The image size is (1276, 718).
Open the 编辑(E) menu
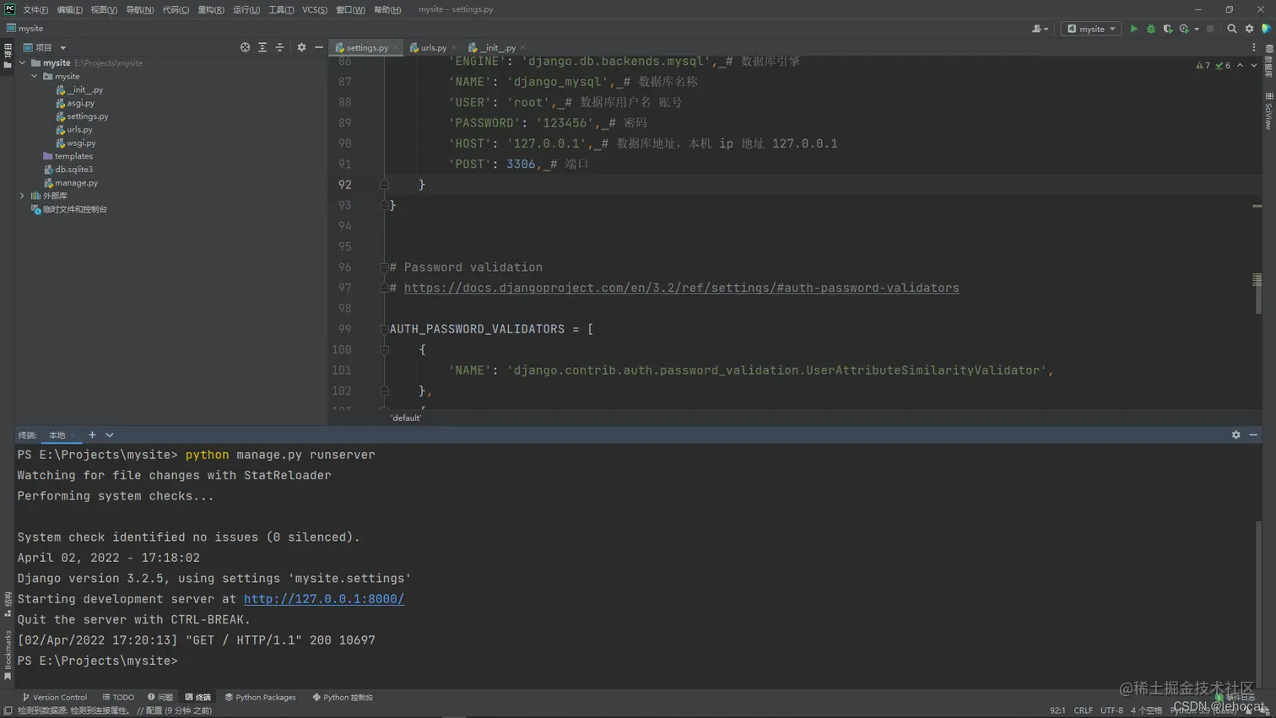69,9
